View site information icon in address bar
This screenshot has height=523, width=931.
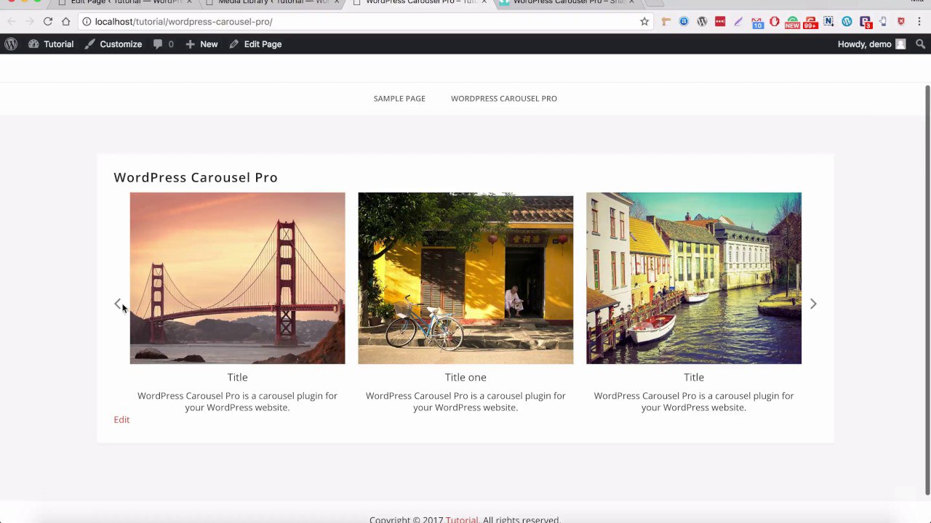click(x=87, y=22)
